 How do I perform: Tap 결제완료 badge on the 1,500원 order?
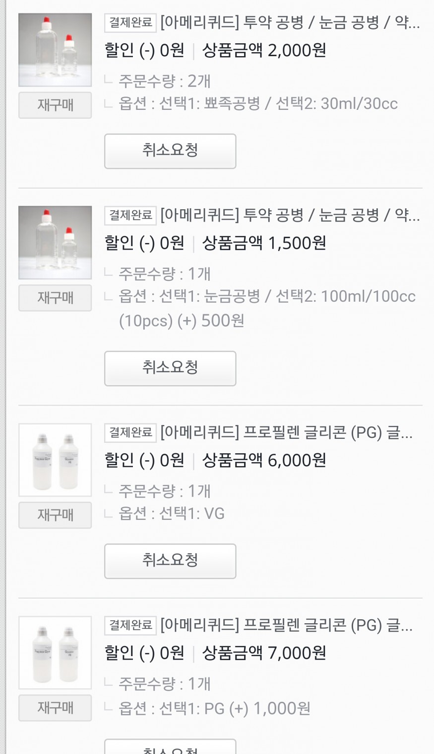(130, 215)
